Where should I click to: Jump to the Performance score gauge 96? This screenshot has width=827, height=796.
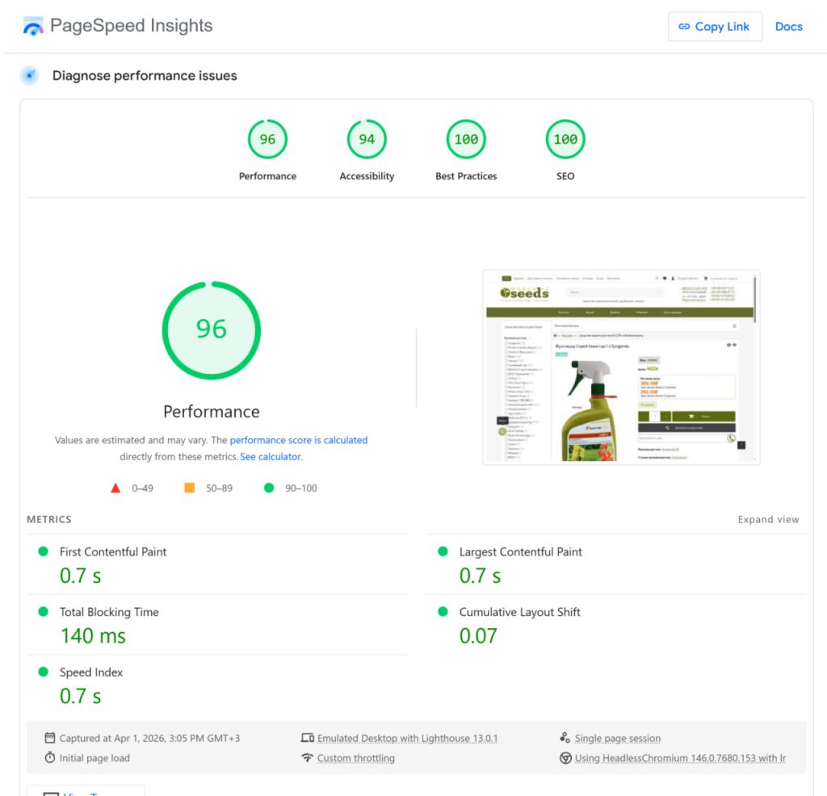pyautogui.click(x=267, y=140)
